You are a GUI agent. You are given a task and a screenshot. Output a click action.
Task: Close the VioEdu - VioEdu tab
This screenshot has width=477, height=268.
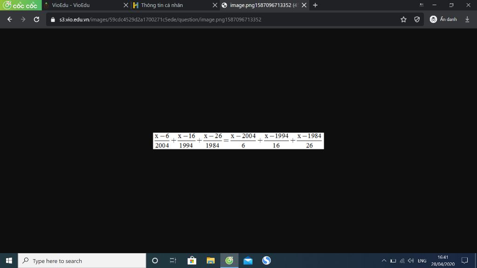126,5
